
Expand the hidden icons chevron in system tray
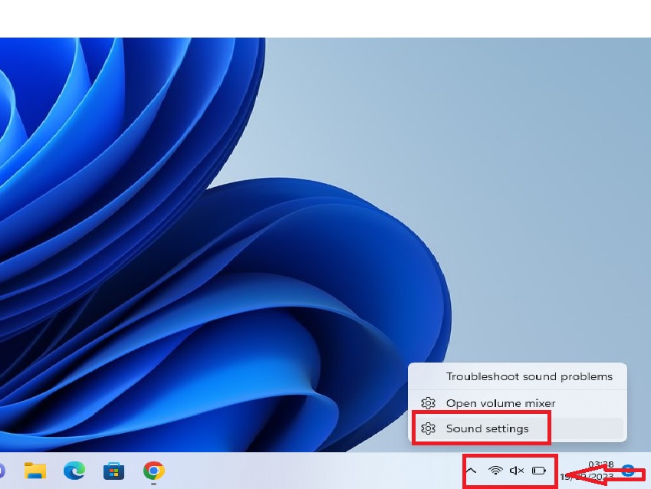(x=472, y=471)
